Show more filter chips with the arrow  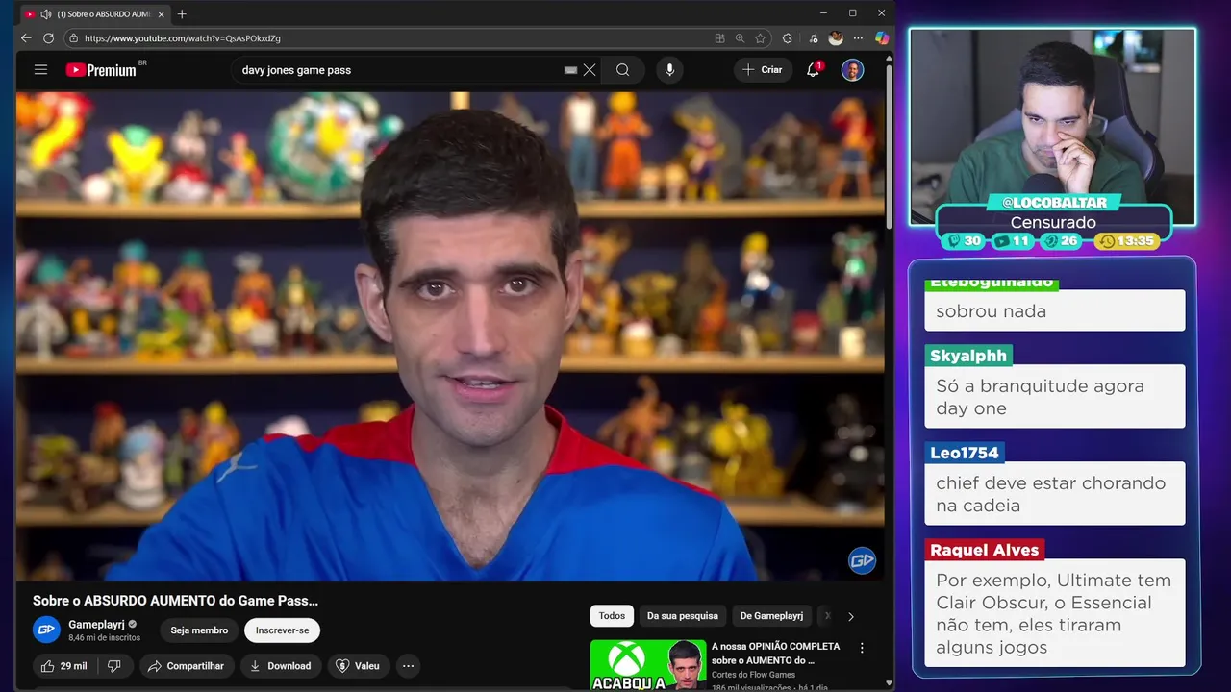pos(850,616)
